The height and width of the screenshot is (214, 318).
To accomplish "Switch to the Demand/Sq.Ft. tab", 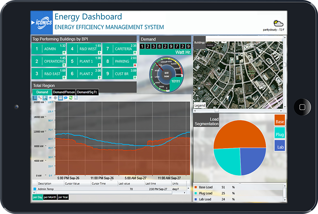I will click(87, 92).
